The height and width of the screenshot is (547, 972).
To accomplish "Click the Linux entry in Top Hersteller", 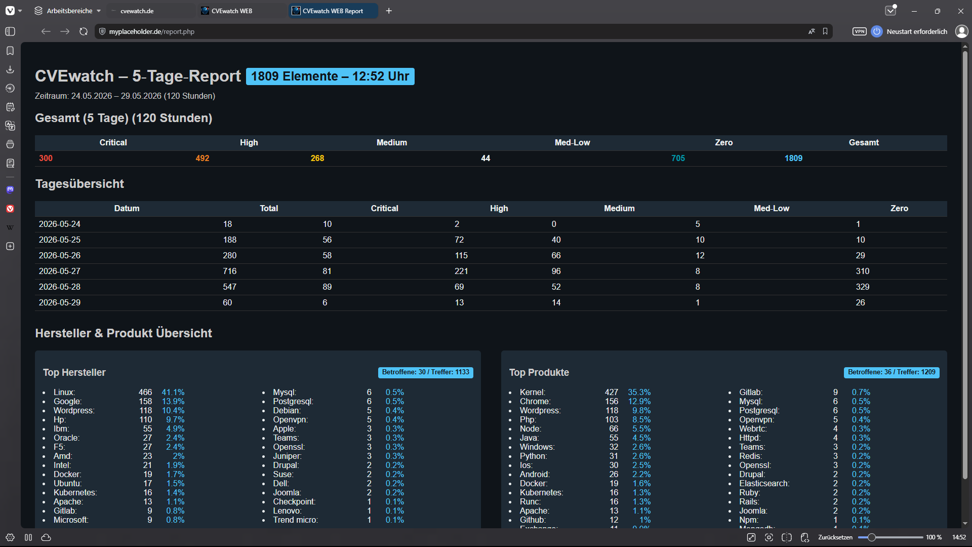I will (64, 393).
